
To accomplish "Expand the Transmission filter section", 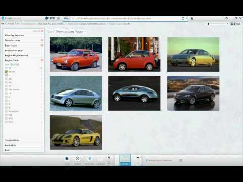I will (23, 140).
